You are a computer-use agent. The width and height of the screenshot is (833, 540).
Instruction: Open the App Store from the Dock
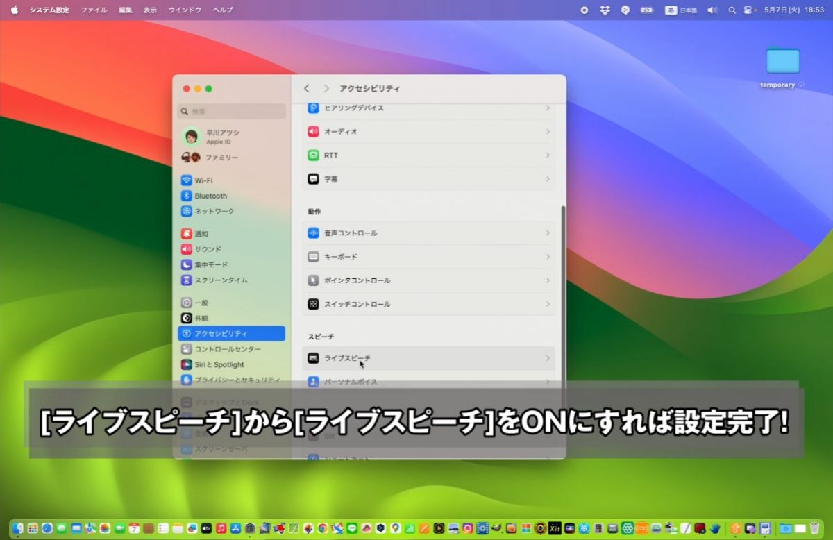(235, 528)
